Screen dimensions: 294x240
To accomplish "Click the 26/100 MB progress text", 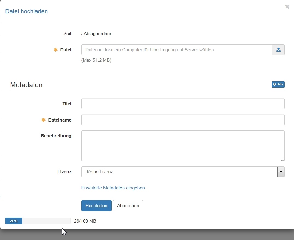I will coord(85,221).
